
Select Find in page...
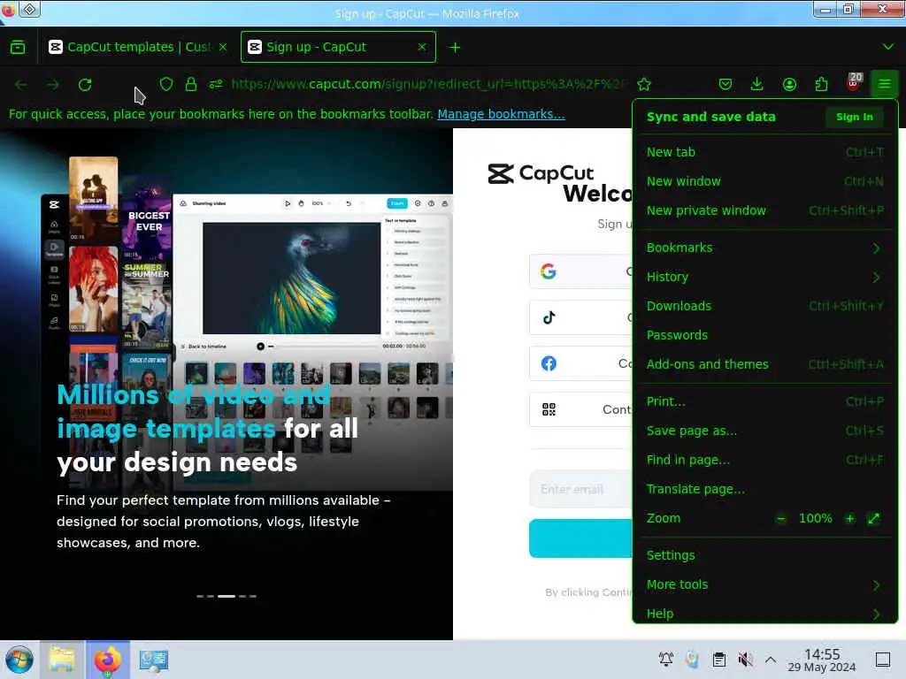coord(765,460)
